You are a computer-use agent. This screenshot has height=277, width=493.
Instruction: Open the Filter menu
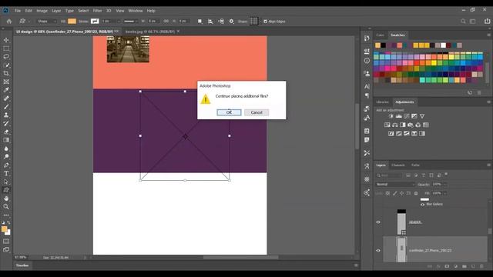click(97, 11)
